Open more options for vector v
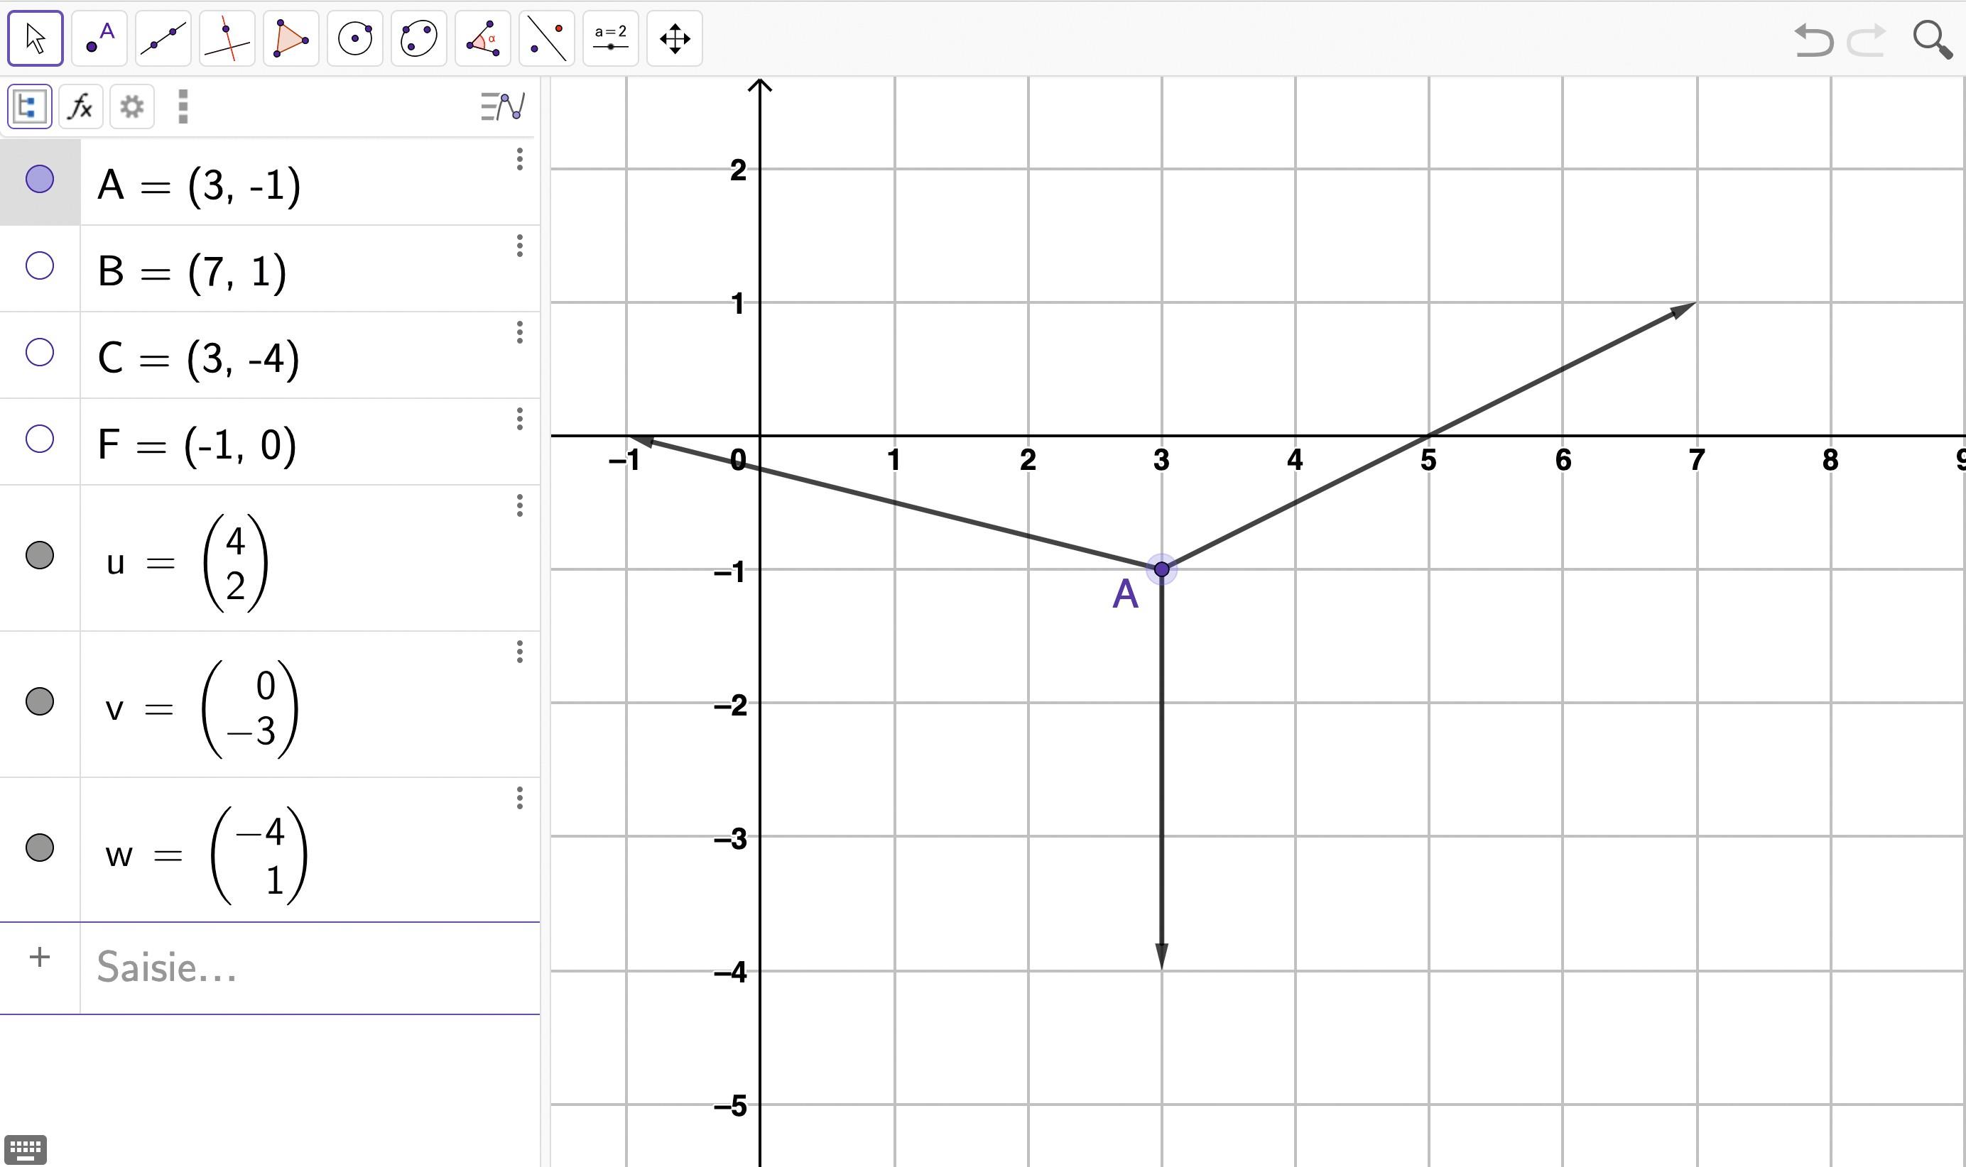Image resolution: width=1966 pixels, height=1167 pixels. [x=519, y=652]
